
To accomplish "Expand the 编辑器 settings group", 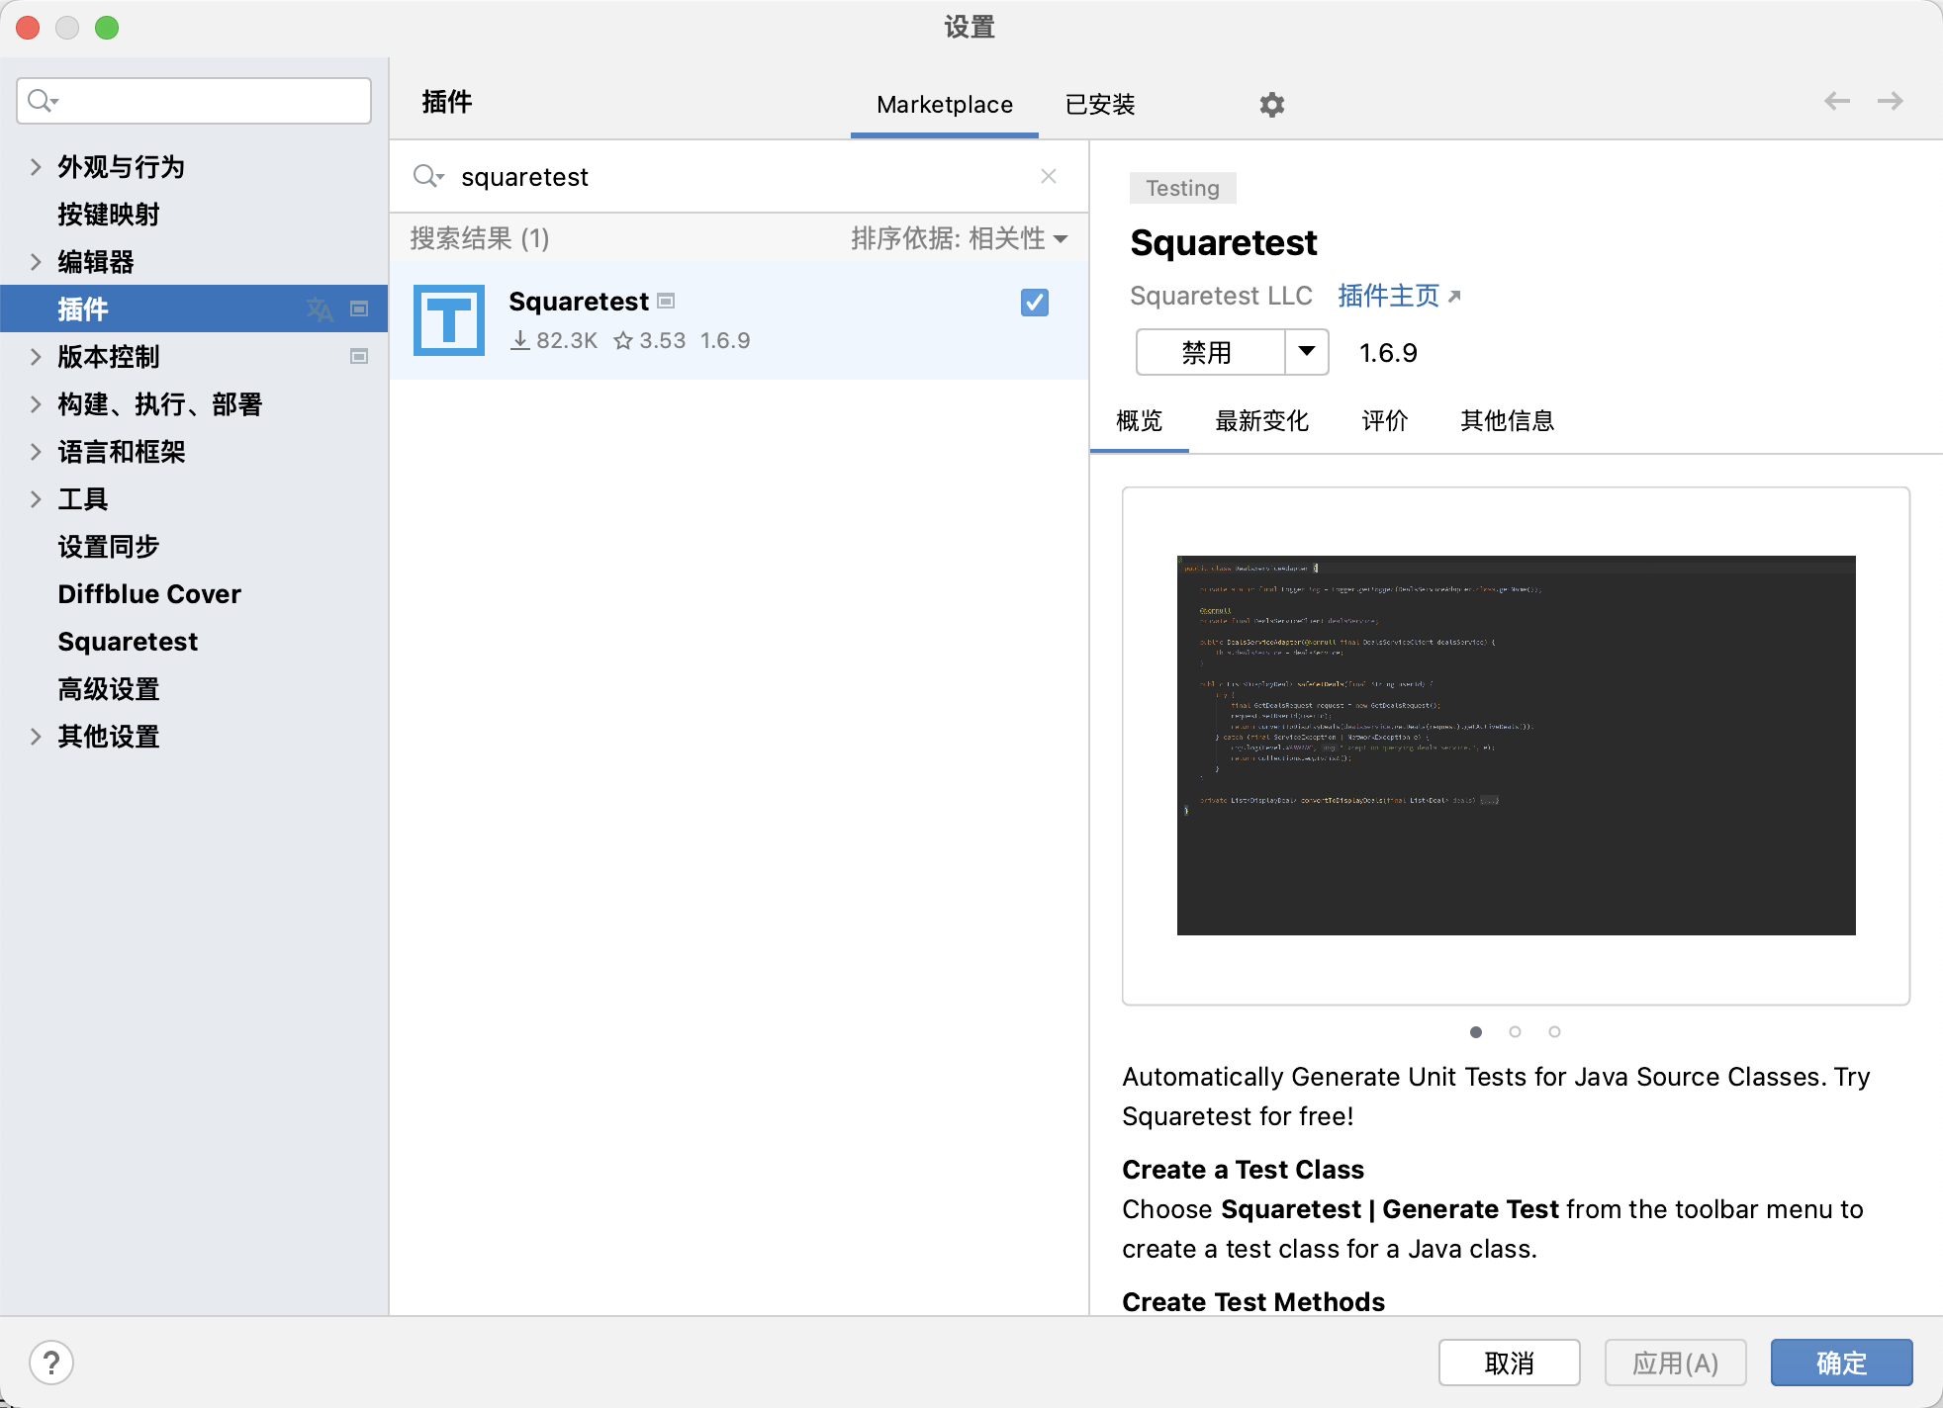I will pyautogui.click(x=36, y=261).
